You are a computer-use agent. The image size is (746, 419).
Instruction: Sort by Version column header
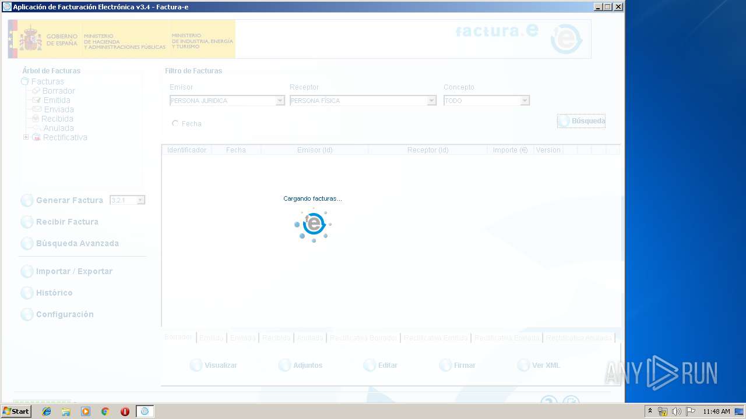[548, 150]
